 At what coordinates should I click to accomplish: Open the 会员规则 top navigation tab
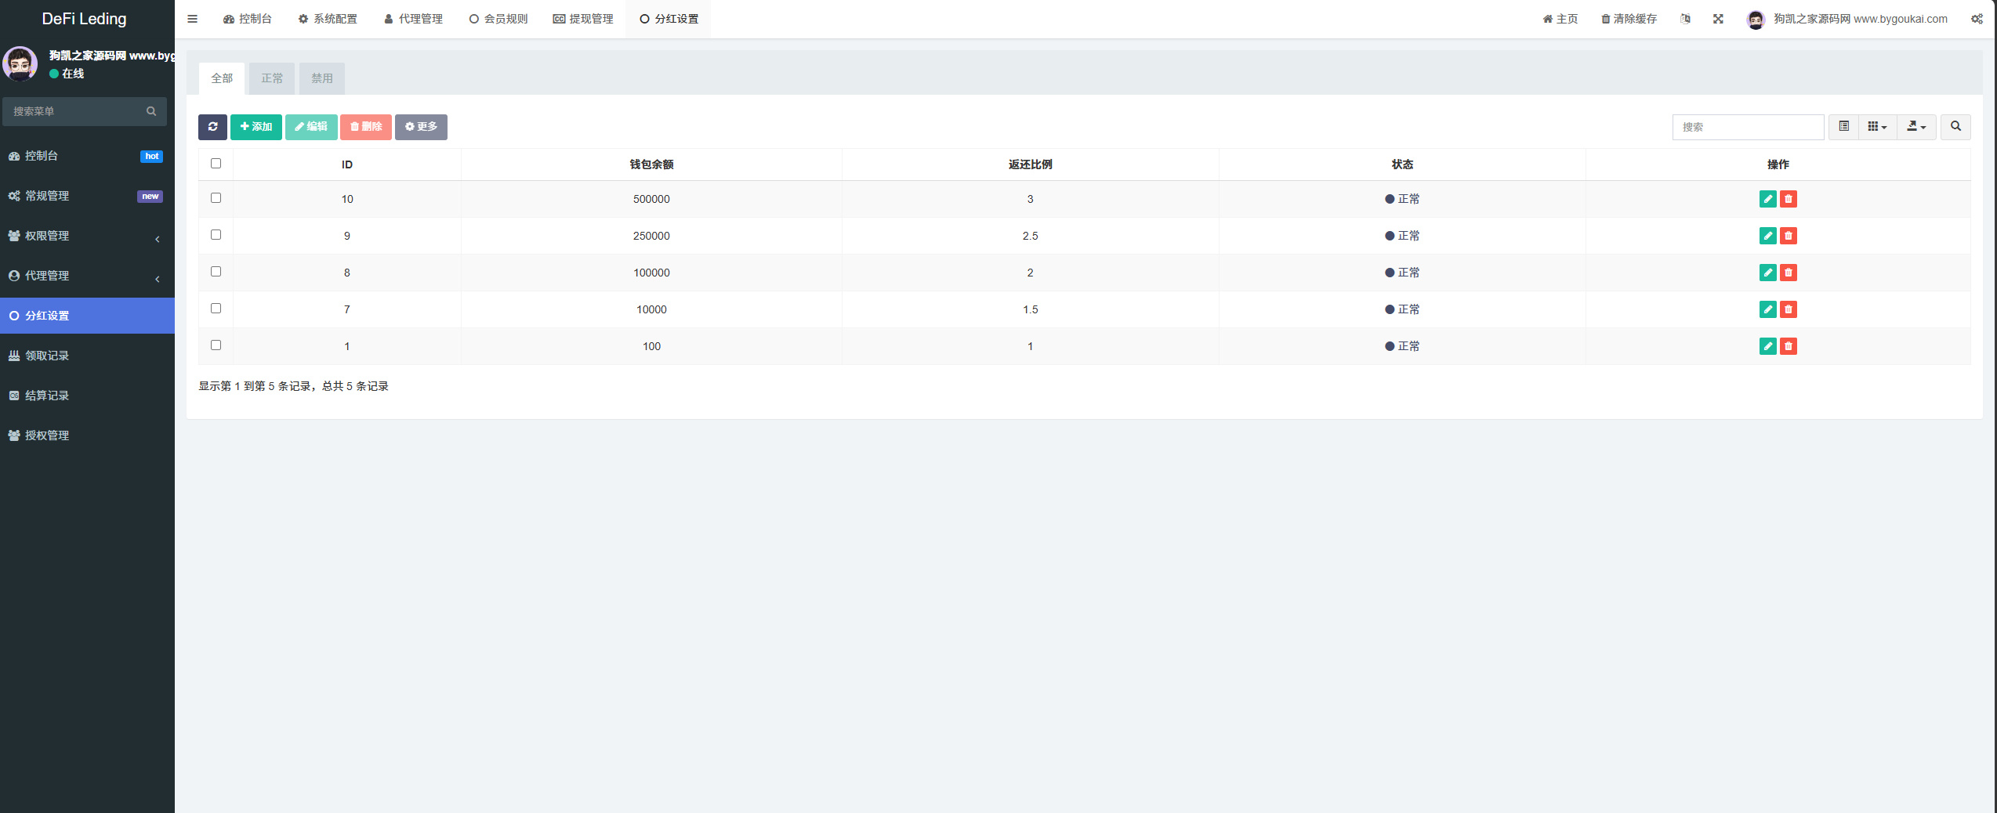click(498, 19)
